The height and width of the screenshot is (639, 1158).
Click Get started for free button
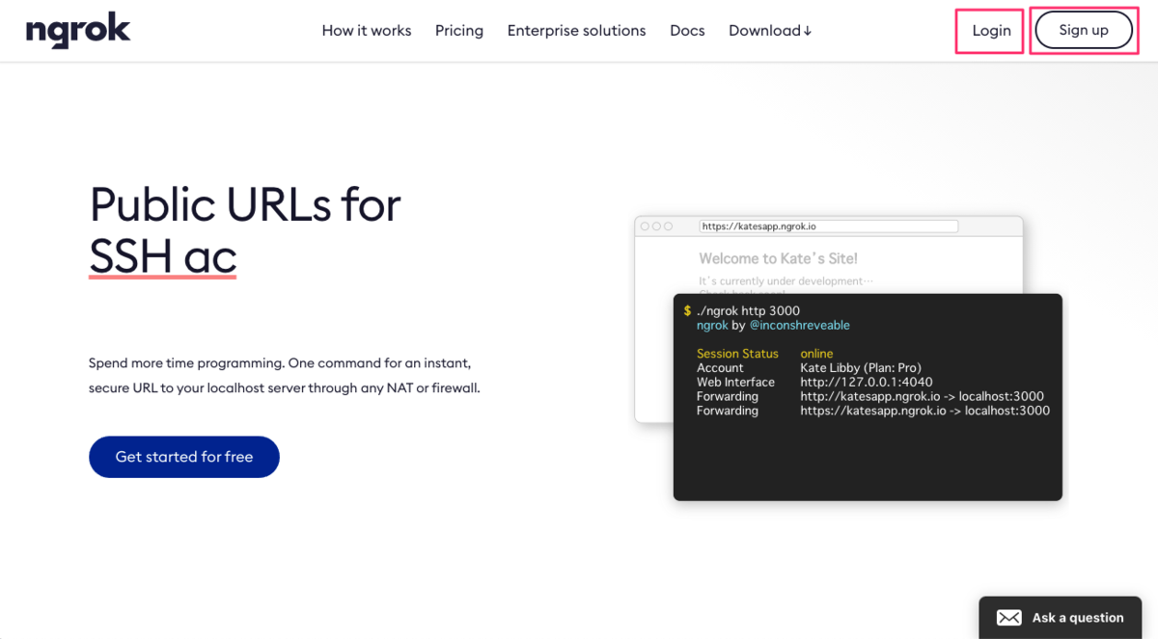pyautogui.click(x=184, y=457)
